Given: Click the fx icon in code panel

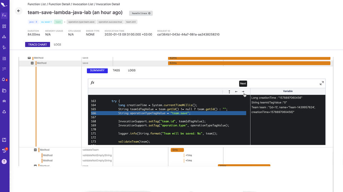Looking at the screenshot, I should point(93,82).
